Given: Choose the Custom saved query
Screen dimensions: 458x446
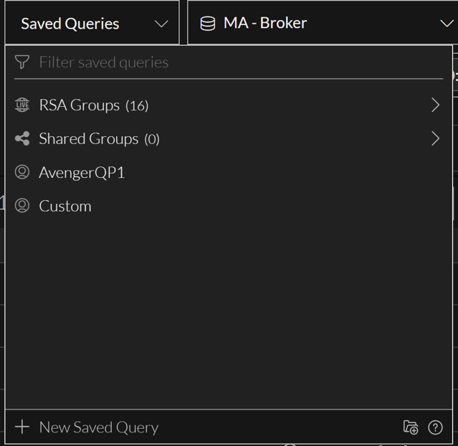Looking at the screenshot, I should (65, 206).
